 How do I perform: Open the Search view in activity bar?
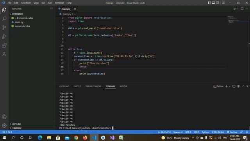4,19
